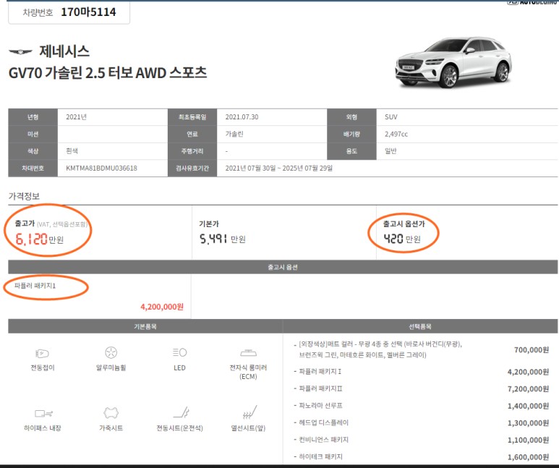Click first registration date 2021.07.30

242,117
